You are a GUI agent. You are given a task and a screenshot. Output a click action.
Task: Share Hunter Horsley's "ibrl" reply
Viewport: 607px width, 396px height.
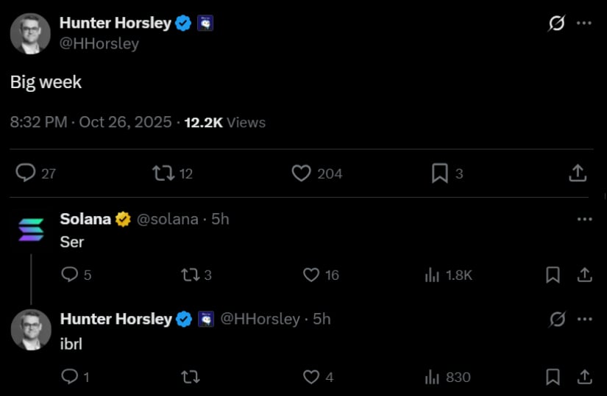point(584,377)
